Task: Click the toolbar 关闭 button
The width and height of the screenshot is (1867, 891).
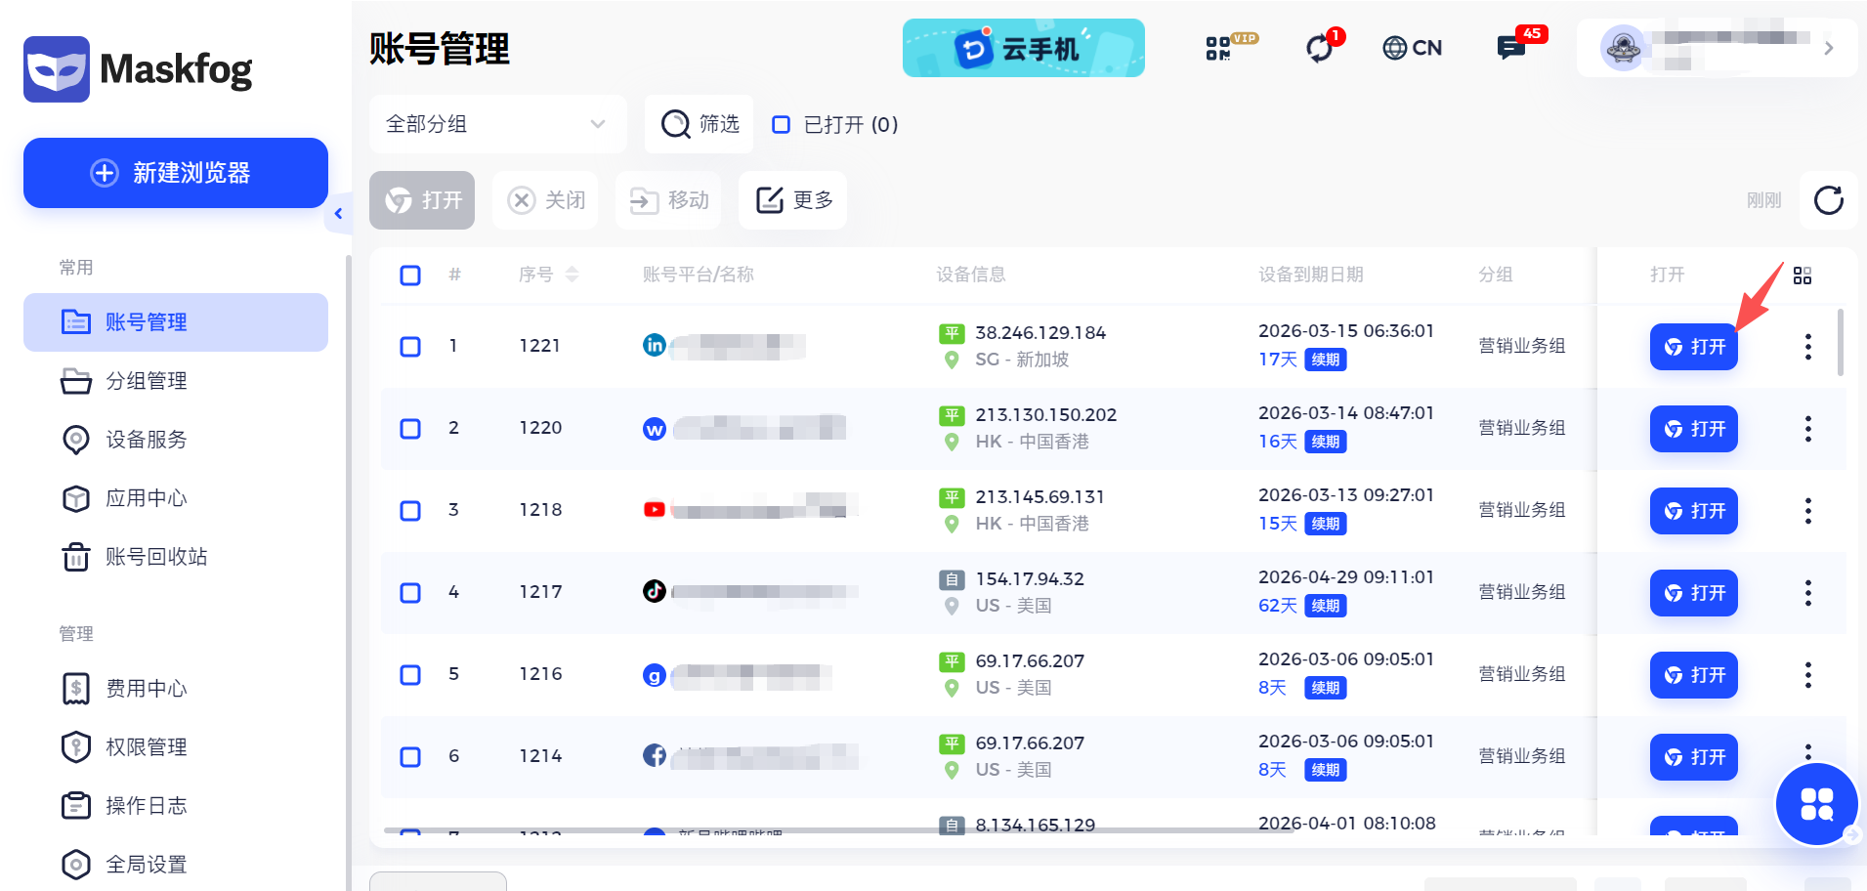Action: [x=545, y=200]
